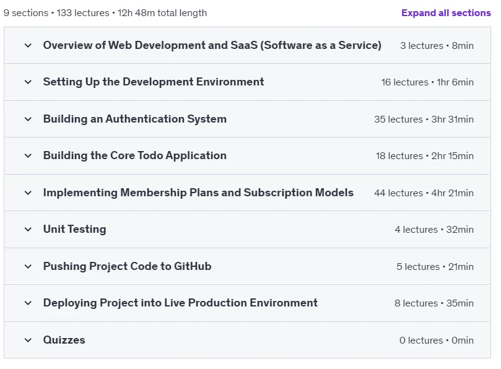Select the Unit Testing section title
The width and height of the screenshot is (501, 369).
(x=75, y=229)
